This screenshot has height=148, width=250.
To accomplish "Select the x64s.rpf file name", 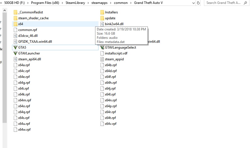I will tap(24, 118).
